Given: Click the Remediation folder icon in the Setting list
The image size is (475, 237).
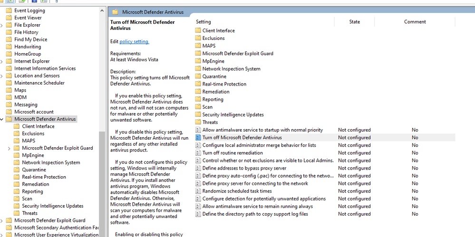Looking at the screenshot, I should (198, 91).
